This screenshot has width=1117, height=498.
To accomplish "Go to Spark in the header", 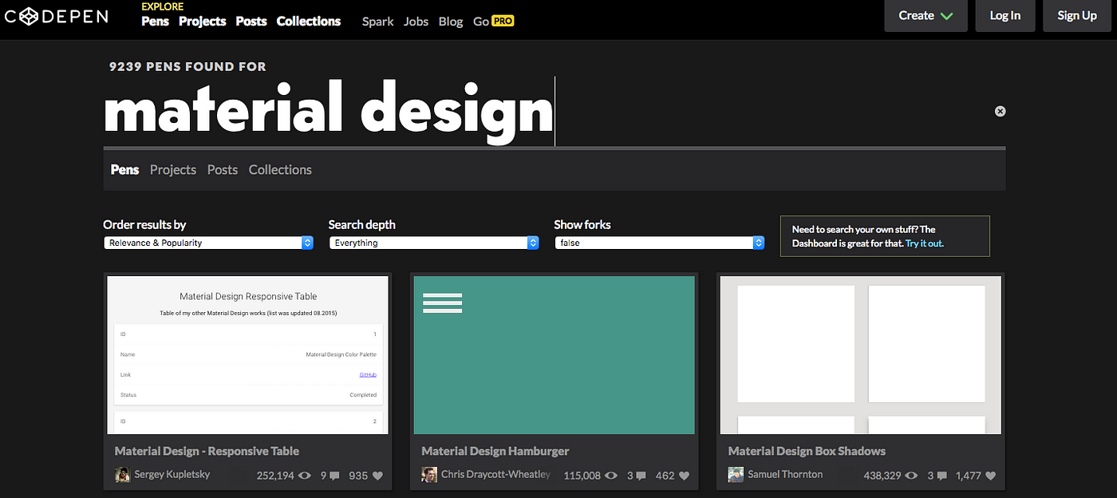I will (x=377, y=22).
